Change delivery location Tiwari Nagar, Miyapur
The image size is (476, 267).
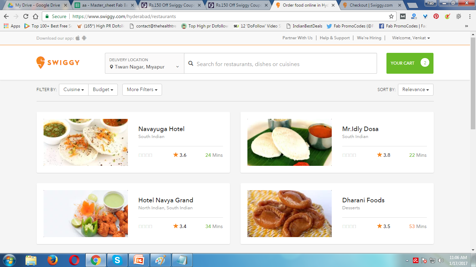pos(145,63)
